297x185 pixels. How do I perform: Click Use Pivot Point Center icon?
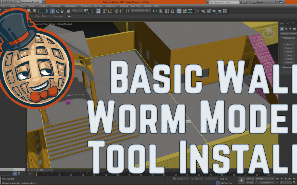point(86,11)
